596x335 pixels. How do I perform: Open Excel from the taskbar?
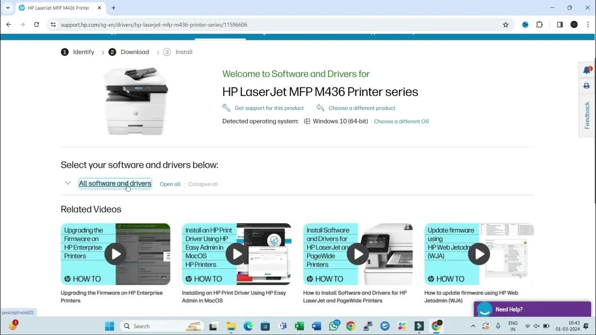coord(299,326)
